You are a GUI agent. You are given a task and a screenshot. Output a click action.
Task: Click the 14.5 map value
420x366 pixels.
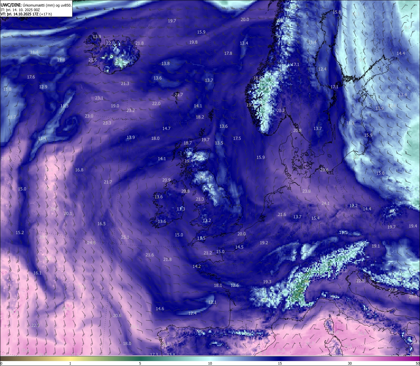239,247
